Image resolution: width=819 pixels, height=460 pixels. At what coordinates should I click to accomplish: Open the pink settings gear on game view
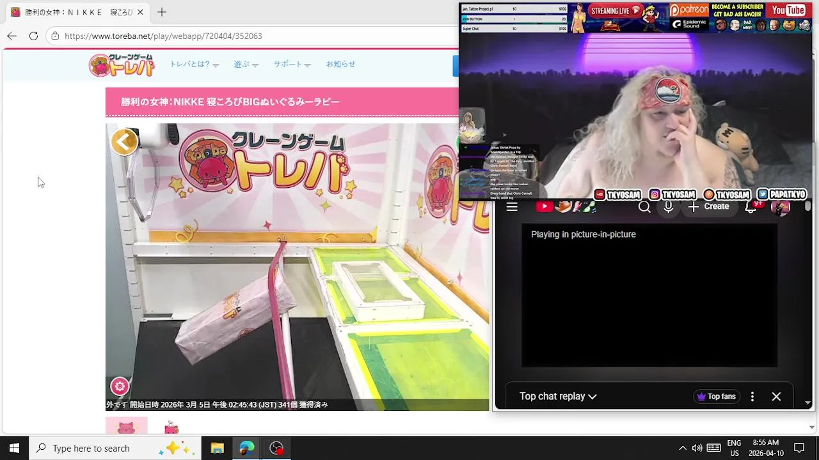(x=120, y=386)
